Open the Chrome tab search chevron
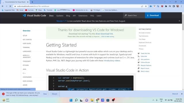Screen dimensions: 184x103 165,2
